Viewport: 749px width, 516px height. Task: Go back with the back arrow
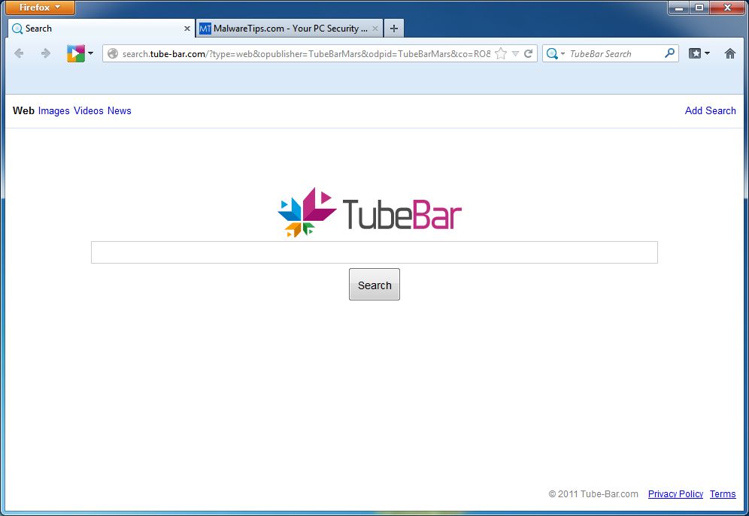[x=19, y=53]
